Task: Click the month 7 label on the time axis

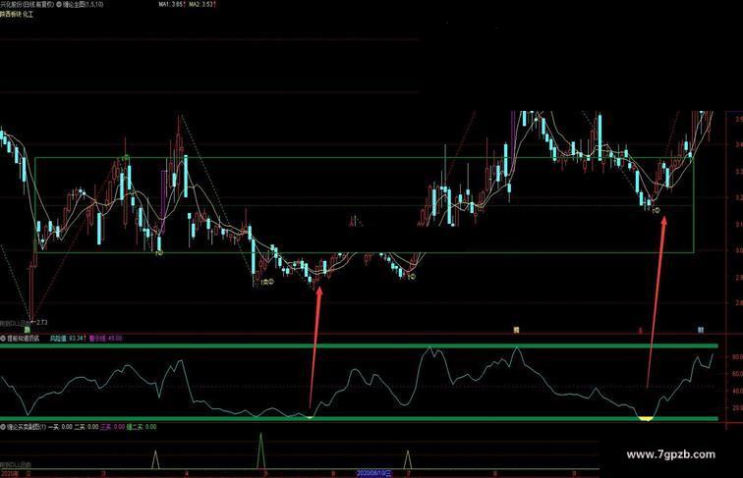Action: [x=409, y=473]
